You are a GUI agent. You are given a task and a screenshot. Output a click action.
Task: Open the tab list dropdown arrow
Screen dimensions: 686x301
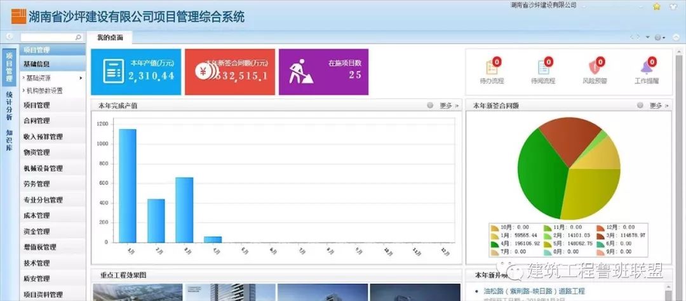(647, 37)
